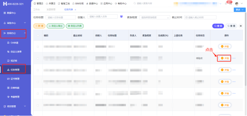Image resolution: width=247 pixels, height=116 pixels.
Task: Click the 任务标题 input field
Action: click(61, 17)
